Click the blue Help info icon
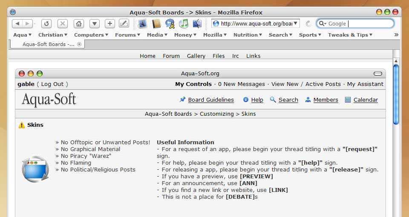Viewport: 409px width, 217px height. click(246, 100)
